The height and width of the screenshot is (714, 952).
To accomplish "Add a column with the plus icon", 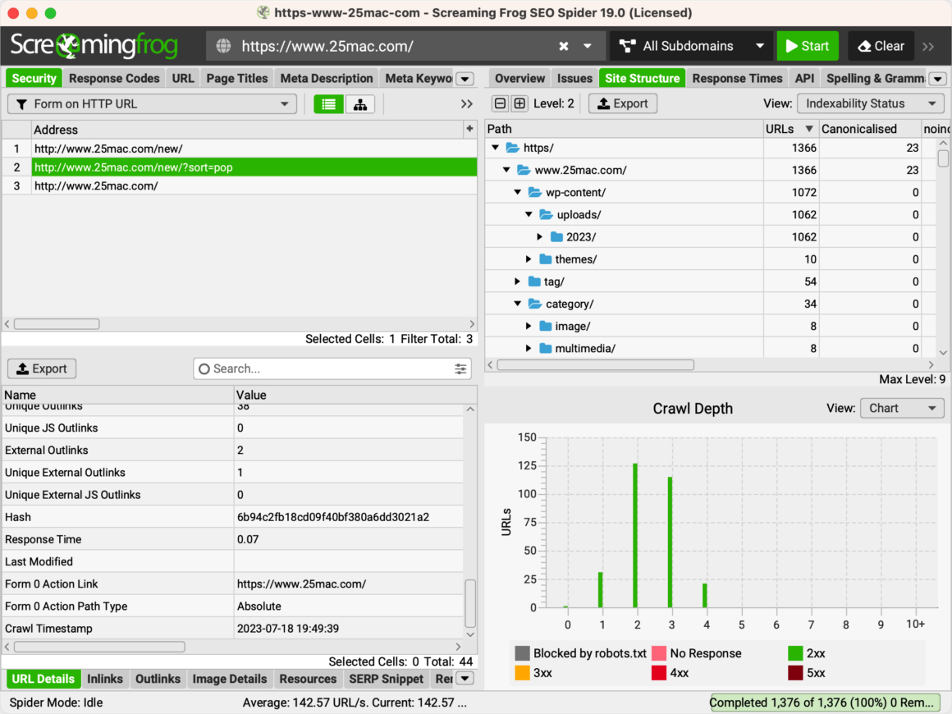I will tap(469, 129).
